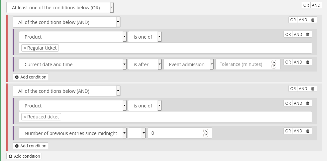The image size is (327, 161).
Task: Open the top-level OR conditions dropdown
Action: click(x=60, y=7)
